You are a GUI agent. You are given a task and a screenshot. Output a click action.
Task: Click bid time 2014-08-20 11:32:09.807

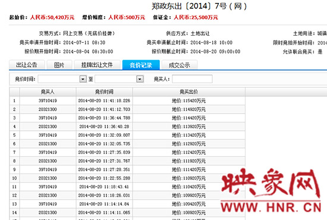[x=104, y=135]
